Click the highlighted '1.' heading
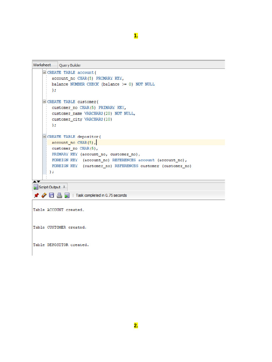 [136, 36]
